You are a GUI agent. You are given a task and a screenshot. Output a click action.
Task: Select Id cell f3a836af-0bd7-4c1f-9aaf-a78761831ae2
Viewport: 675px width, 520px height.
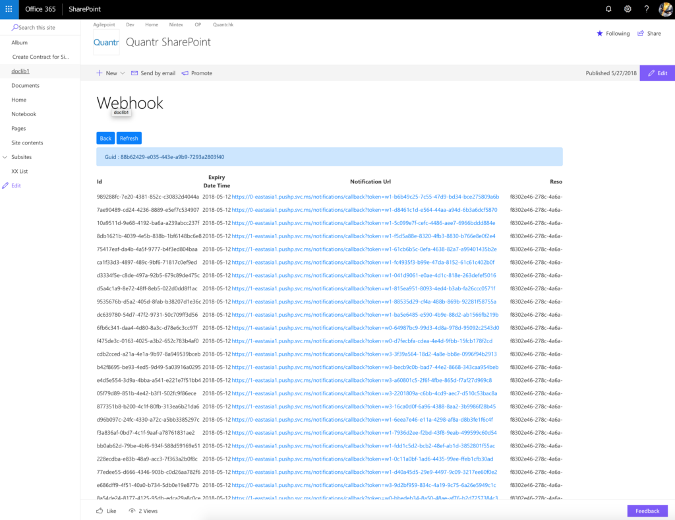tap(146, 432)
